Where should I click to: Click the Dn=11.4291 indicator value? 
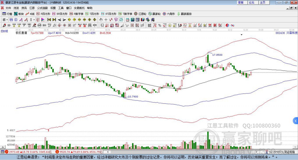pyautogui.click(x=89, y=33)
